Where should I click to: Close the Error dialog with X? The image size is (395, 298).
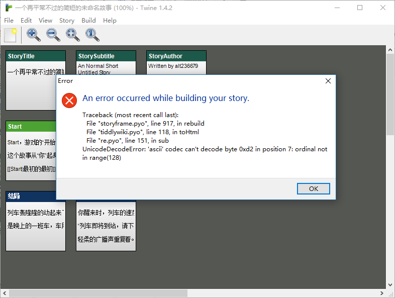pos(328,81)
